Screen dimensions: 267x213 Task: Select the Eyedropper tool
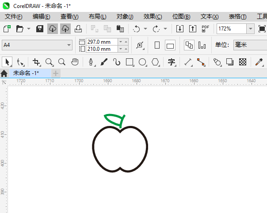click(259, 62)
